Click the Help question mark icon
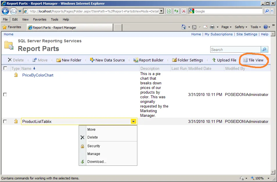 coord(265,27)
